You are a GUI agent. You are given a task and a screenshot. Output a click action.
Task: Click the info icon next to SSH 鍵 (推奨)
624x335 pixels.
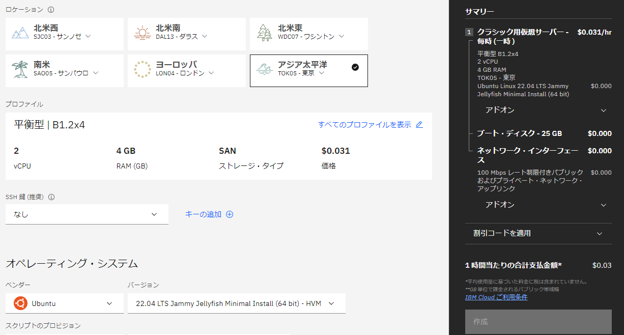(51, 197)
